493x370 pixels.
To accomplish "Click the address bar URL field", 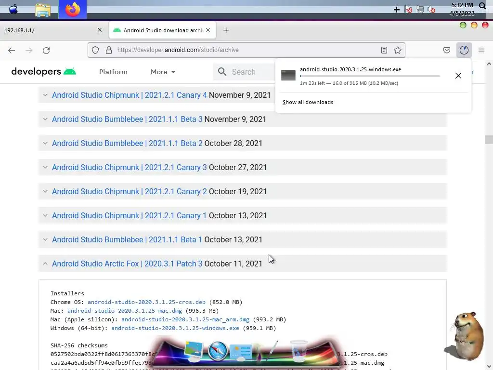I will point(246,50).
